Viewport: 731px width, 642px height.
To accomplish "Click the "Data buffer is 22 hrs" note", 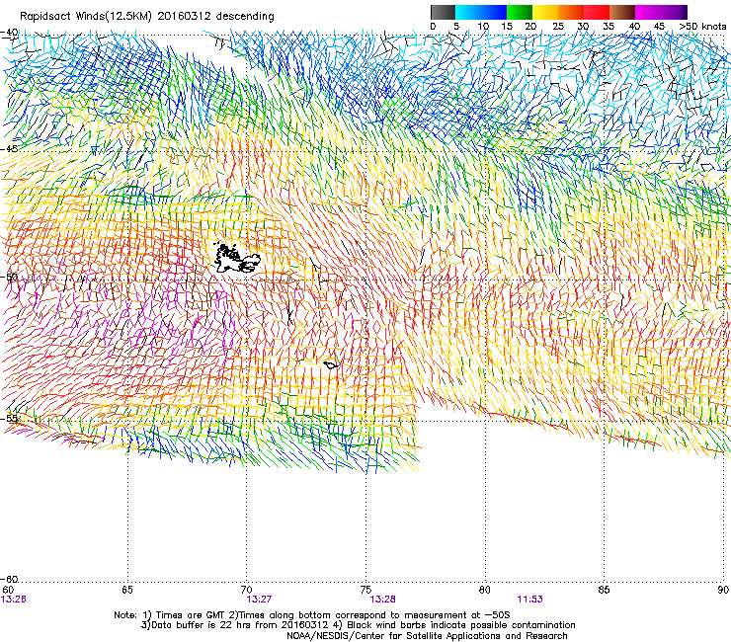I will pyautogui.click(x=358, y=625).
